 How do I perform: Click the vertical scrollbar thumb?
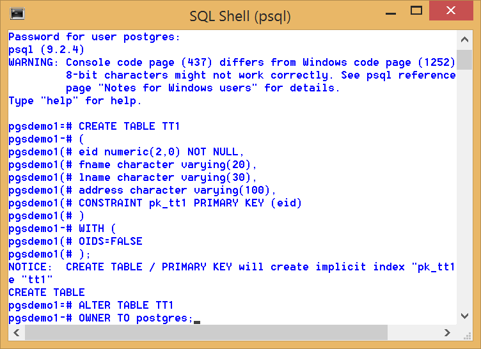pos(465,59)
